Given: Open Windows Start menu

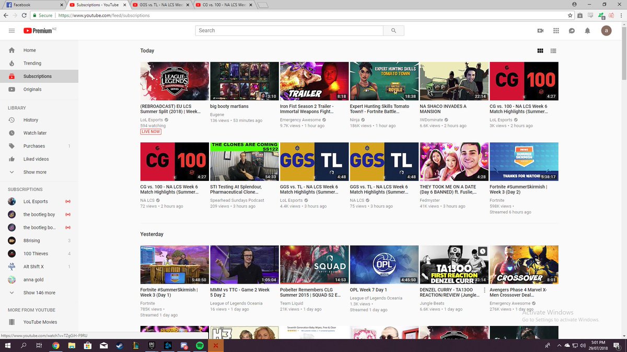Looking at the screenshot, I should pos(8,345).
